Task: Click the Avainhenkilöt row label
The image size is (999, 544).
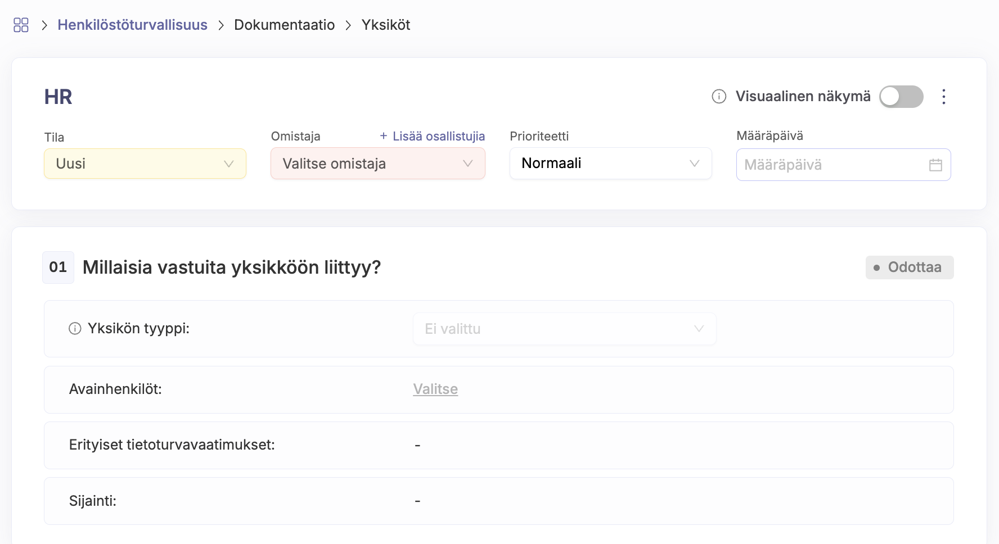Action: [x=115, y=389]
